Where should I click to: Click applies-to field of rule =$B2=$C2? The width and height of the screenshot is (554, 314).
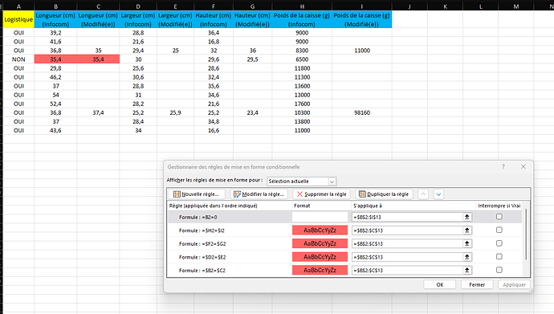407,270
